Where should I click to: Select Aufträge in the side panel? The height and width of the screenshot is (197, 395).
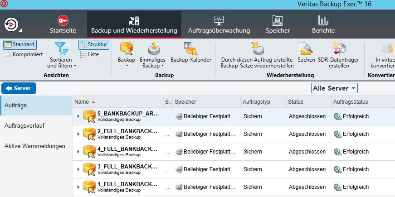(36, 106)
